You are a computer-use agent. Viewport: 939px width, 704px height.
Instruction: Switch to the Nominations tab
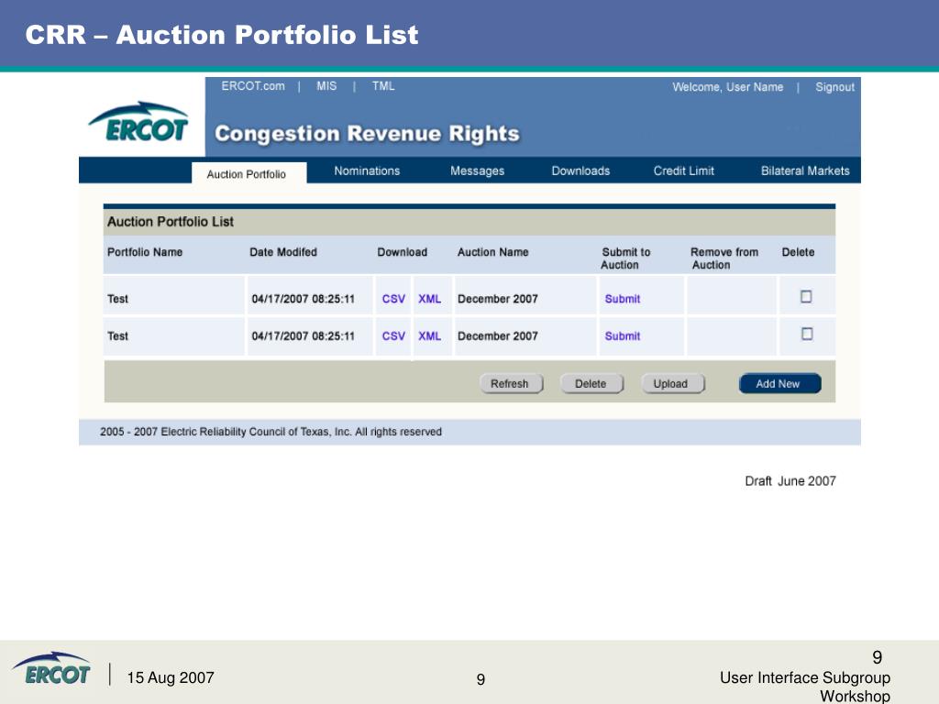pyautogui.click(x=367, y=171)
